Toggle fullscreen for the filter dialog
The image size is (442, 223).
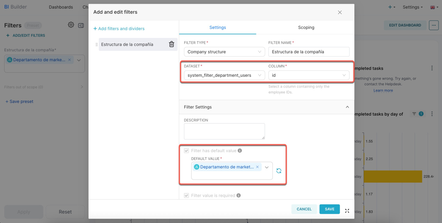point(347,211)
